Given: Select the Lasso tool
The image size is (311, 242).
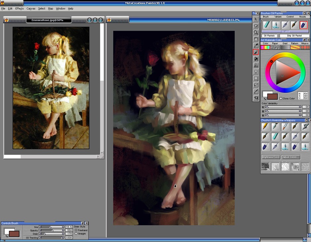Looking at the screenshot, I should click(256, 85).
